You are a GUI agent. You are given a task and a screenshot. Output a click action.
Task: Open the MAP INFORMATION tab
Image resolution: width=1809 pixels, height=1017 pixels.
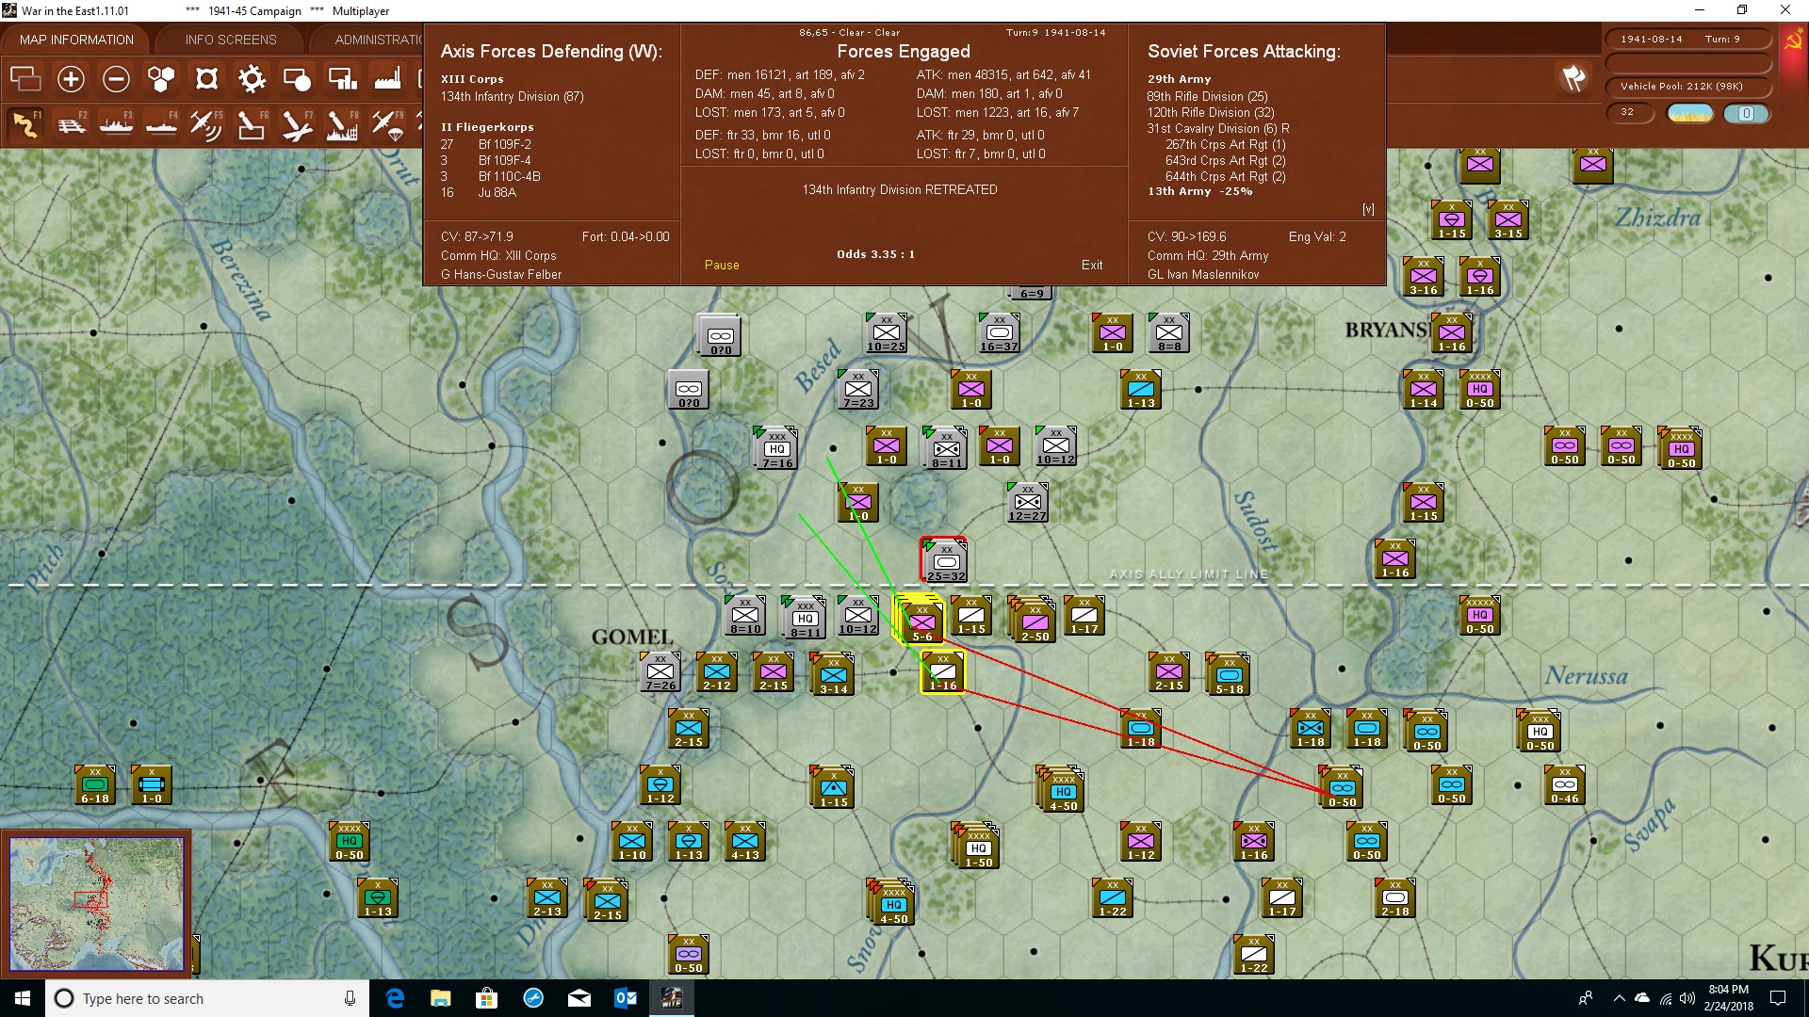(76, 40)
